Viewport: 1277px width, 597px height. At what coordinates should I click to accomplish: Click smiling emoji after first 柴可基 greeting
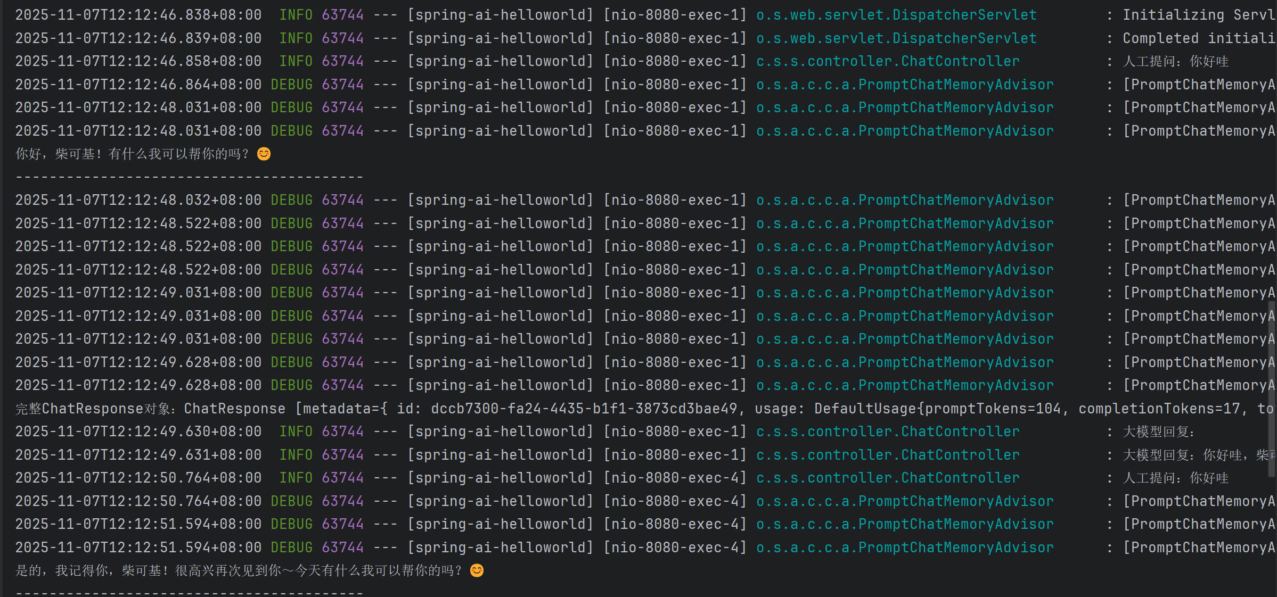pos(264,154)
